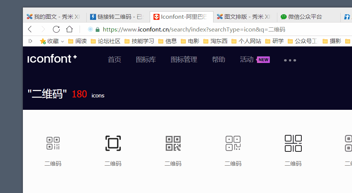Select the bold line 二维码 icon
This screenshot has height=193, width=352.
pyautogui.click(x=293, y=143)
